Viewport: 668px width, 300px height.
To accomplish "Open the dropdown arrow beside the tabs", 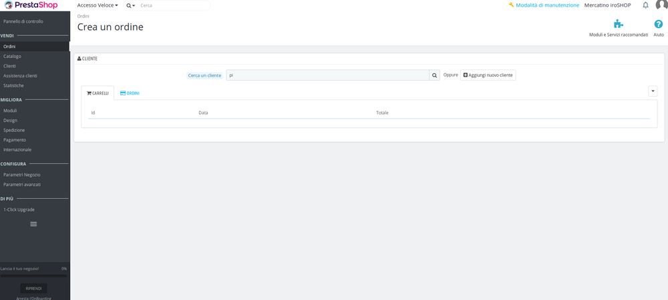I will point(653,91).
